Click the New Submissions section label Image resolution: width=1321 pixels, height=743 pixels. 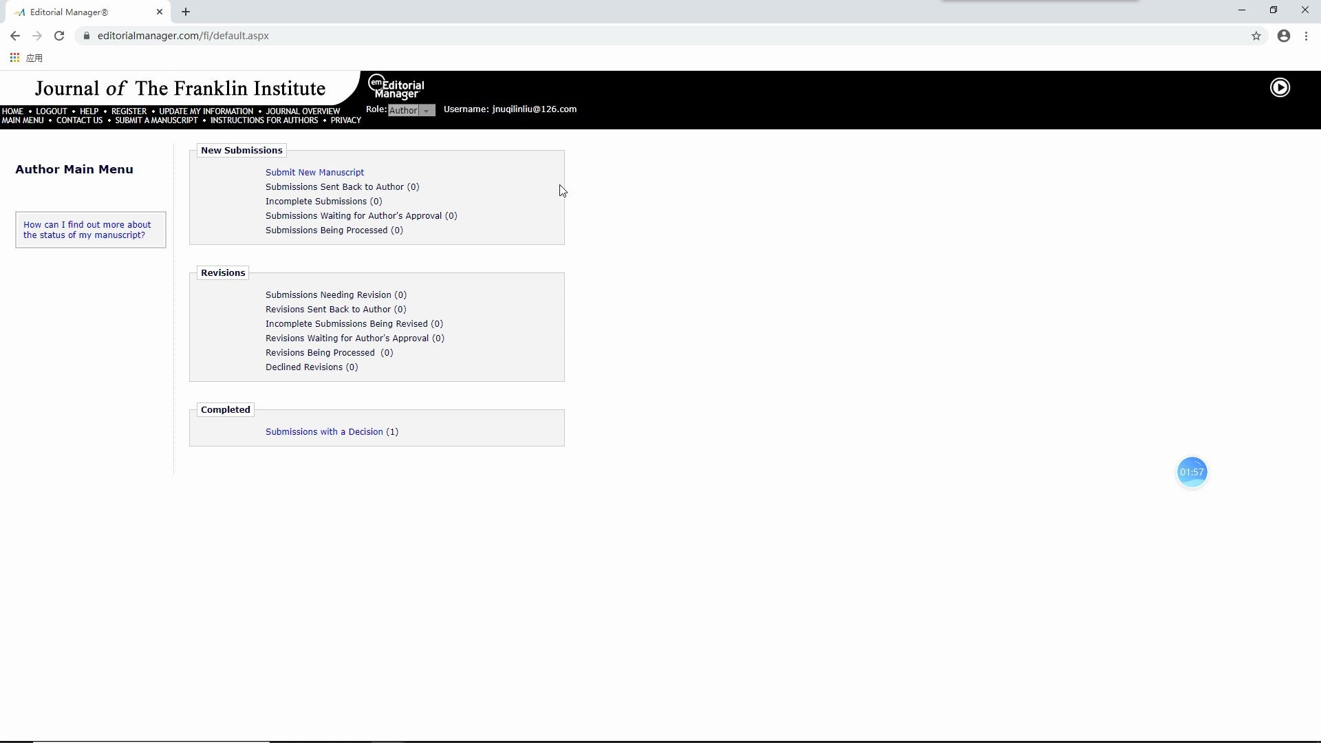pos(241,151)
